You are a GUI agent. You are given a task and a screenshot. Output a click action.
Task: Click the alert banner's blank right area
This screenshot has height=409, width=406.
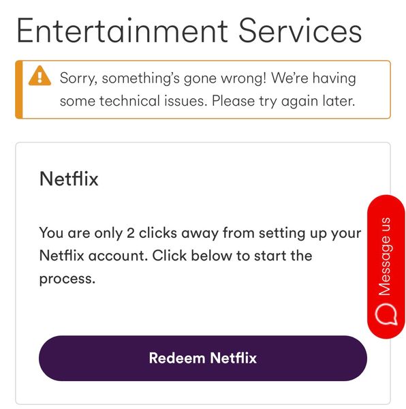pyautogui.click(x=374, y=89)
